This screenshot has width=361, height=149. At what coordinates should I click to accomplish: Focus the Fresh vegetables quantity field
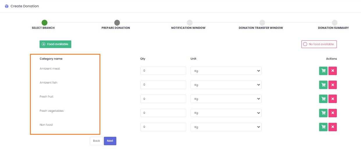[163, 113]
